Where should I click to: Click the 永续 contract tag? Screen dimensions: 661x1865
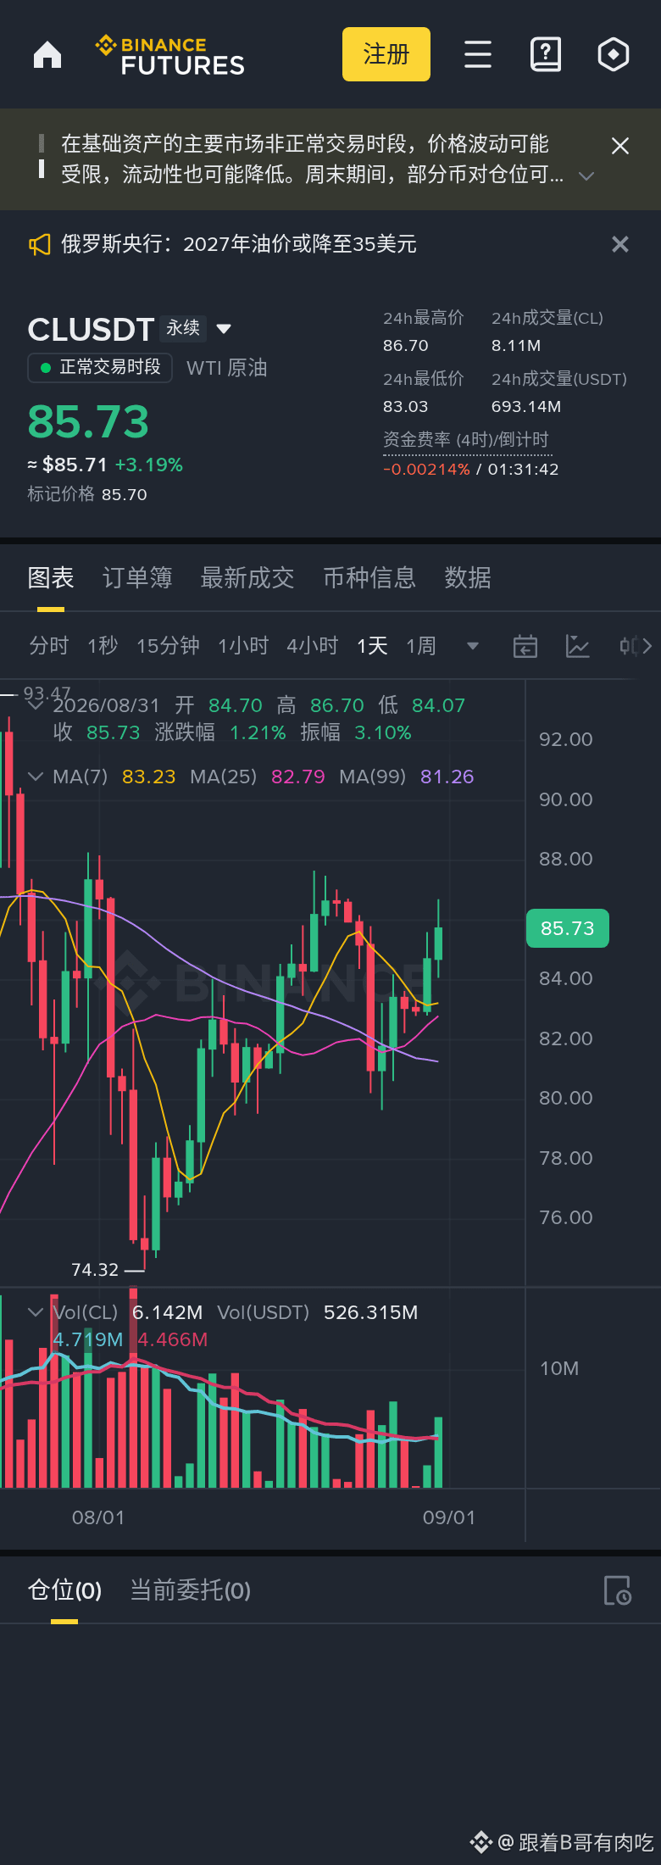click(x=183, y=328)
